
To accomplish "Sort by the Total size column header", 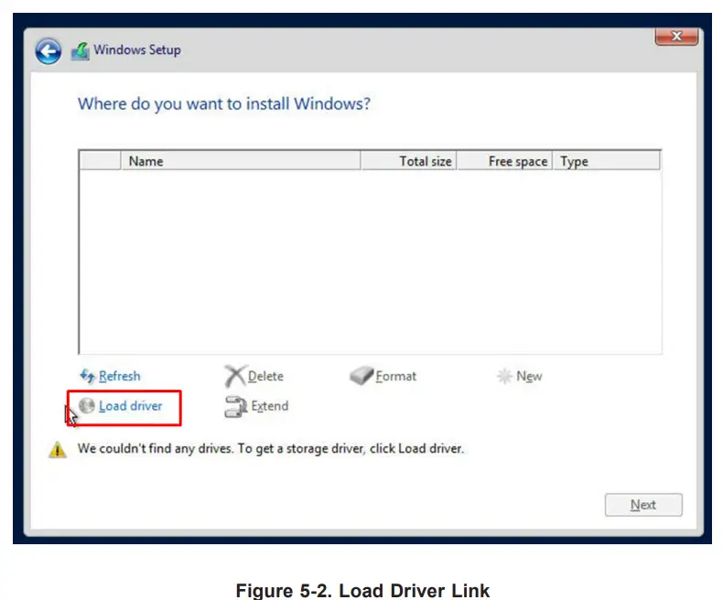I will [408, 161].
